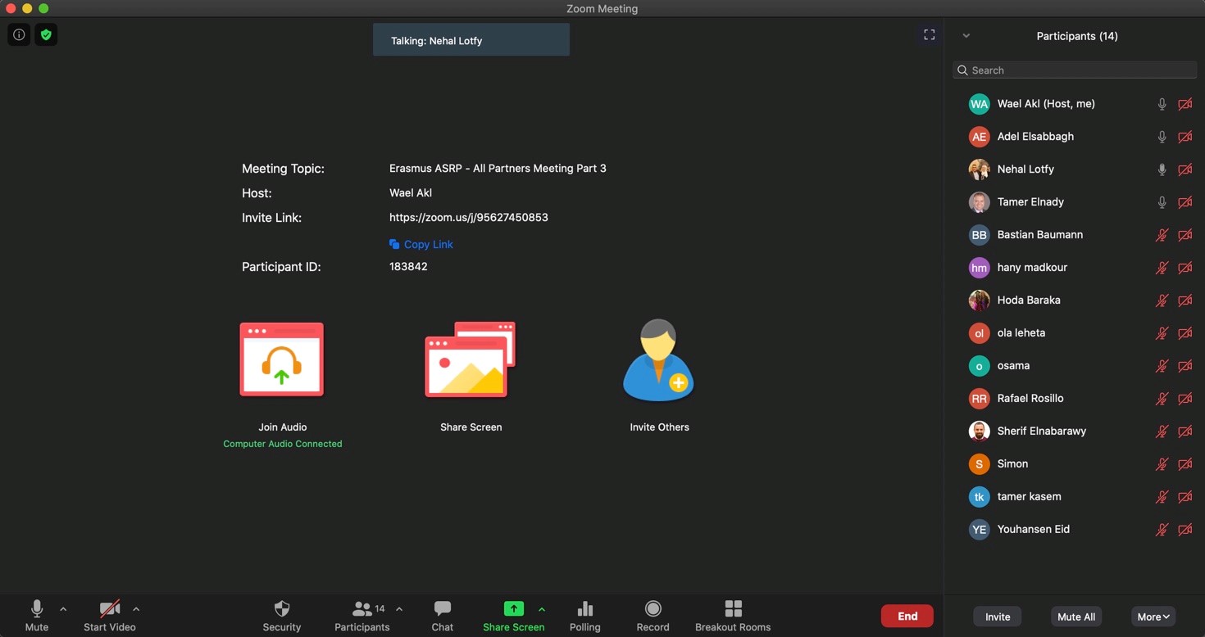
Task: Click the green Share Screen toolbar button
Action: (x=513, y=616)
